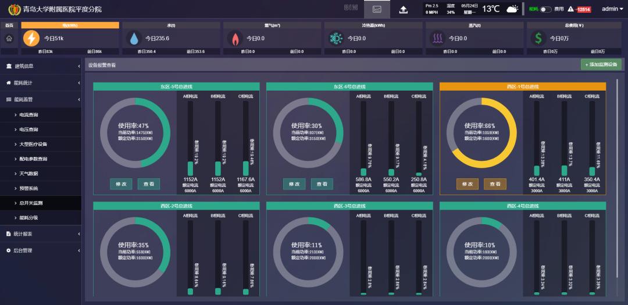Select the electricity lightning bolt icon

(31, 38)
